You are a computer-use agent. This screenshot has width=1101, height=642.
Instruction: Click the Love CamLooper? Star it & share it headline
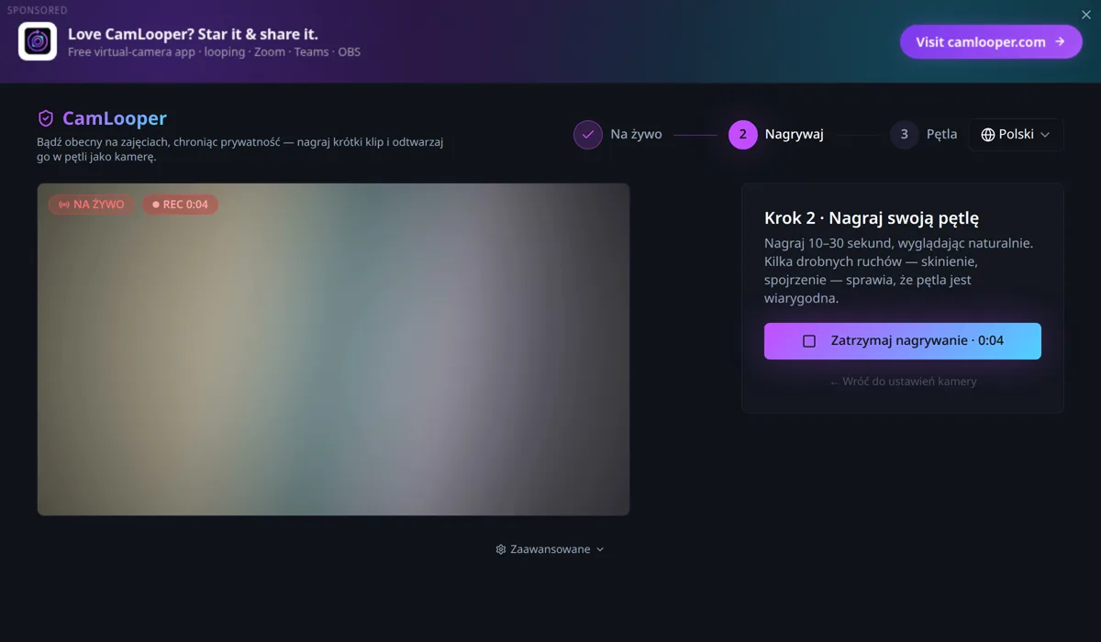point(193,34)
